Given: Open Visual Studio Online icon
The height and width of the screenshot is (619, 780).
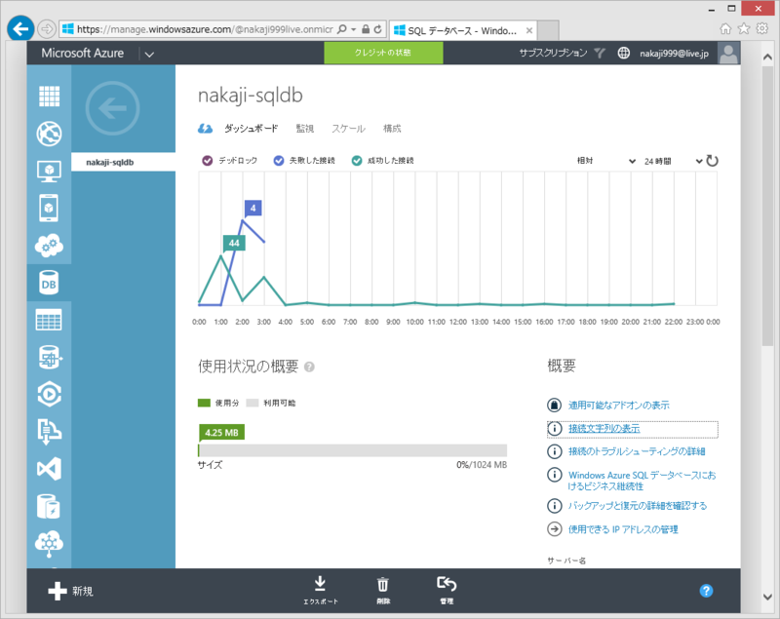Looking at the screenshot, I should (50, 469).
